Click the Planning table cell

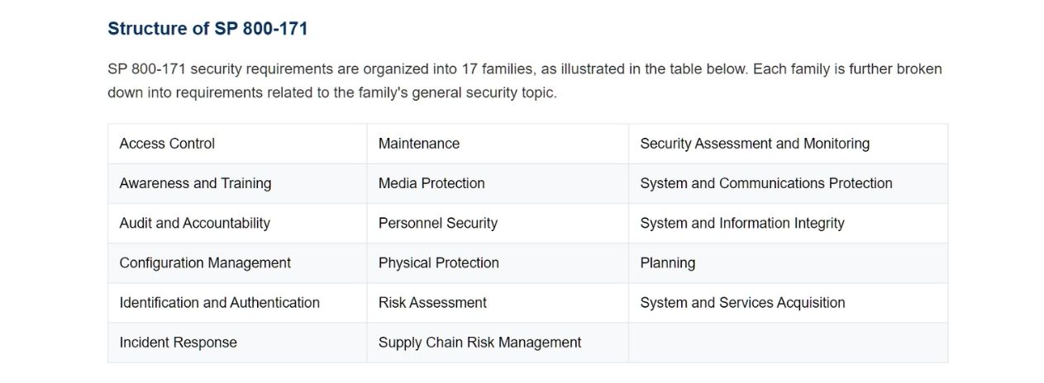[x=789, y=262]
